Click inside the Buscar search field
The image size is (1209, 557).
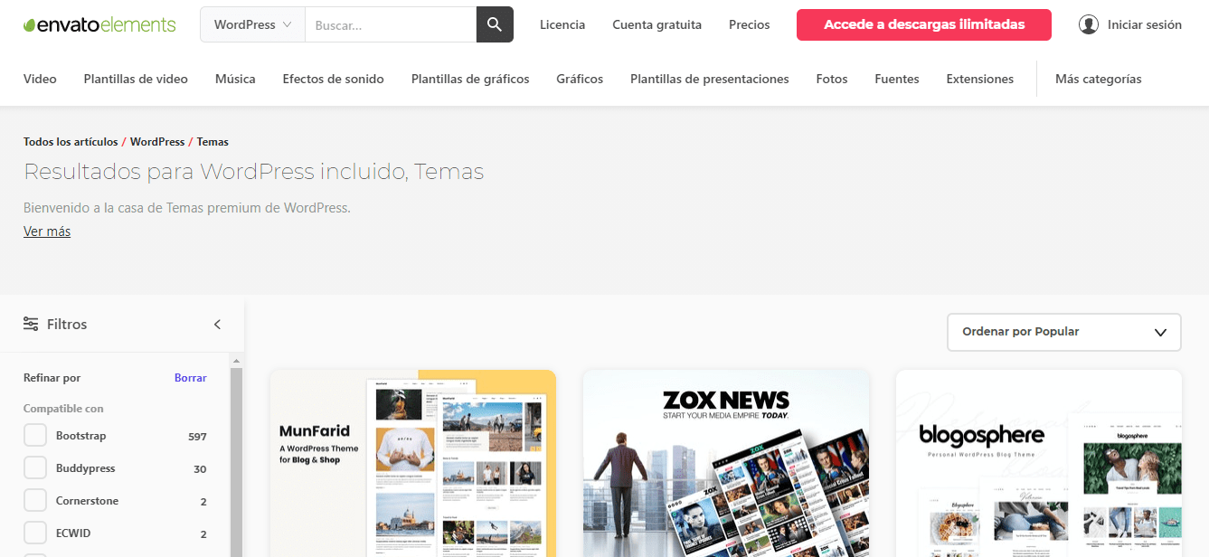(391, 25)
